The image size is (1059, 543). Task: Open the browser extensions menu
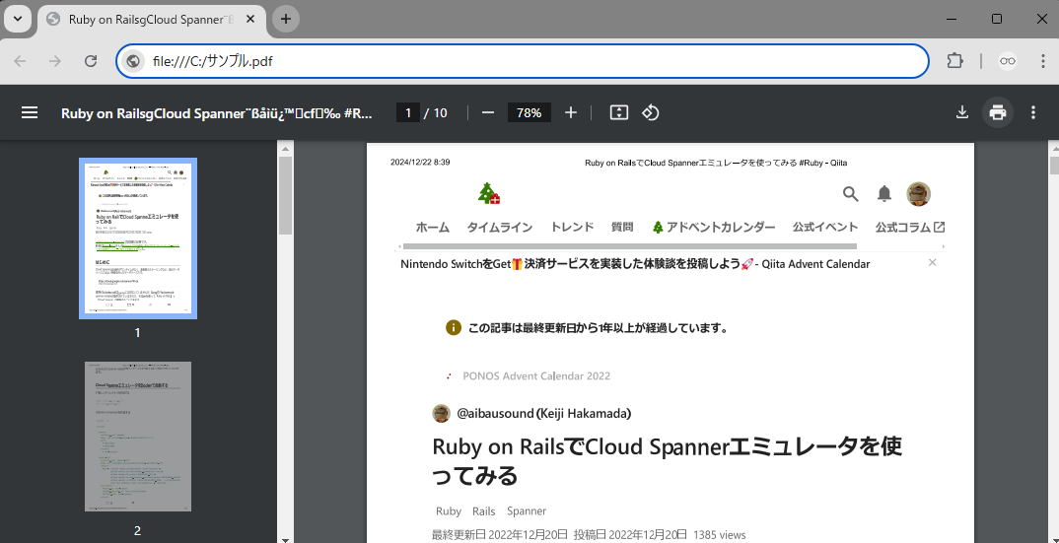955,61
